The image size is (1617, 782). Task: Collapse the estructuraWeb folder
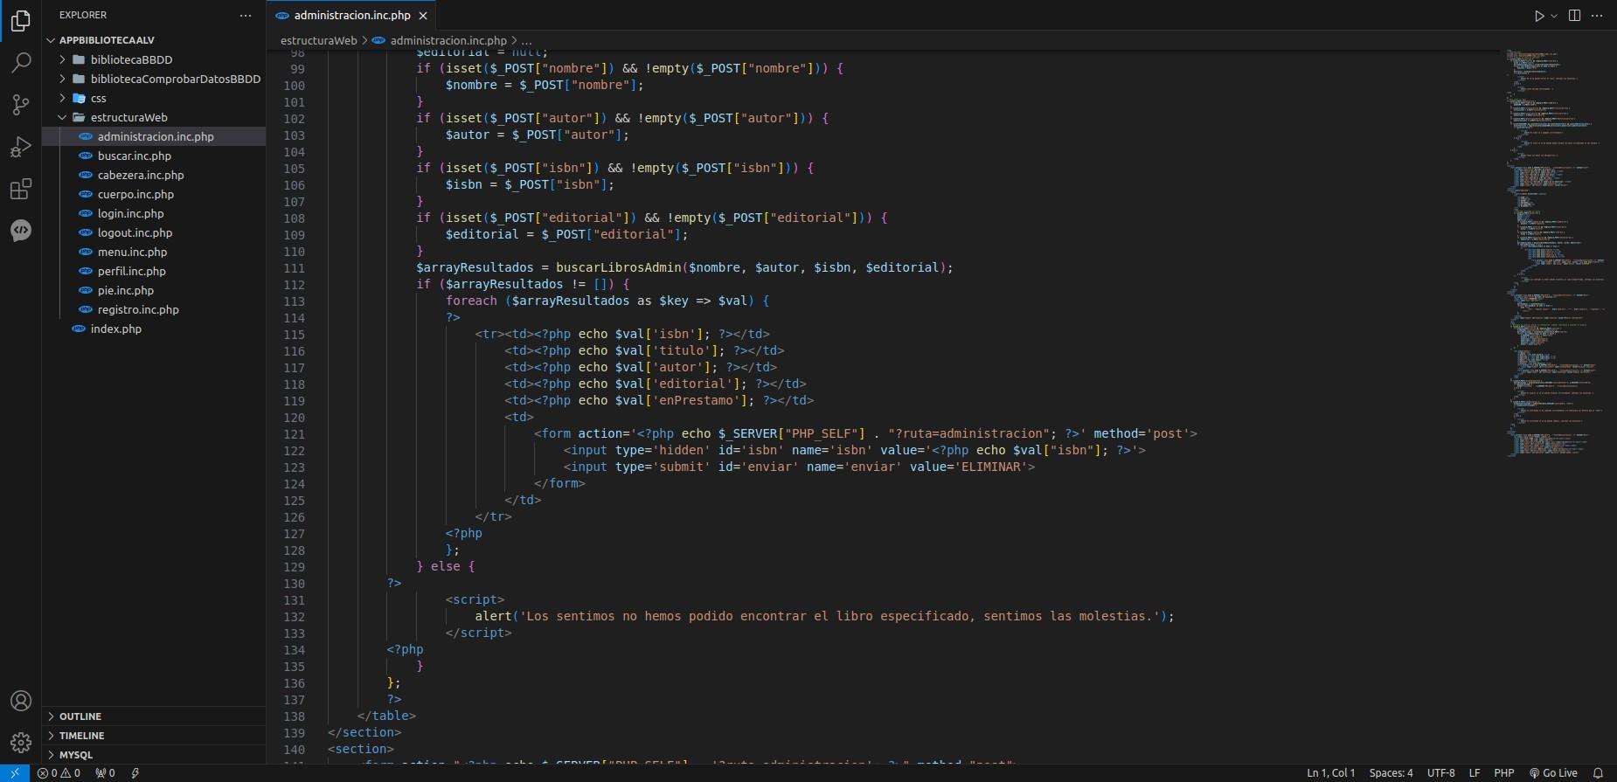click(x=154, y=117)
